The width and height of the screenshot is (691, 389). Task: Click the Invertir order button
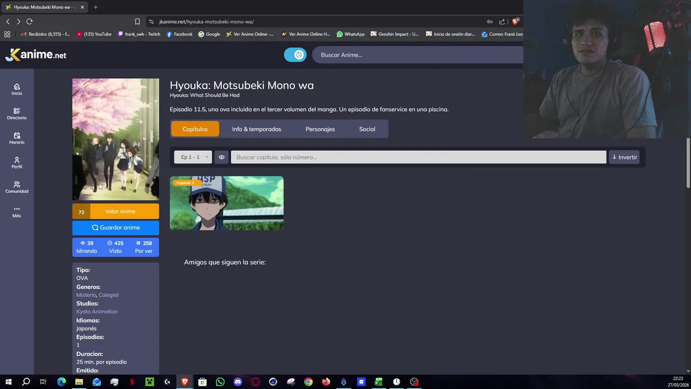click(x=624, y=157)
